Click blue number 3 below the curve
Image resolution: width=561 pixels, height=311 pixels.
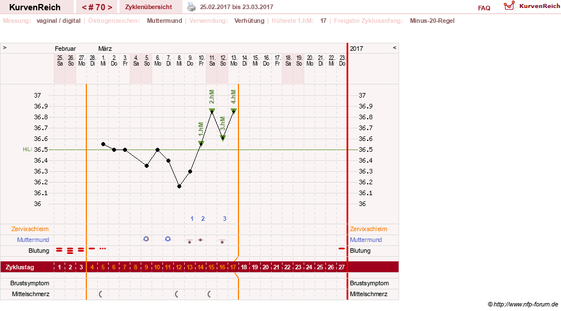(x=225, y=219)
